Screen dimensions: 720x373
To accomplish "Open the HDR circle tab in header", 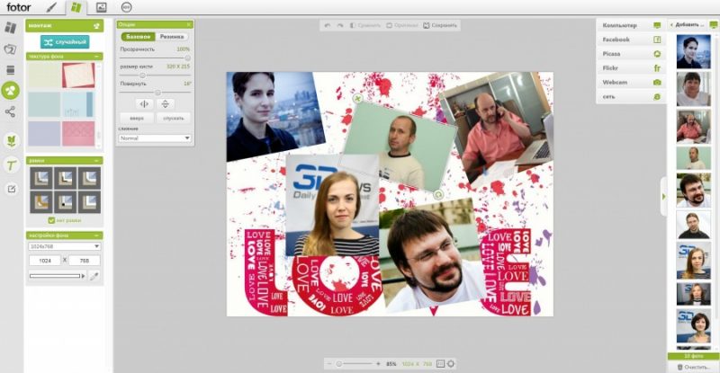I will [126, 7].
